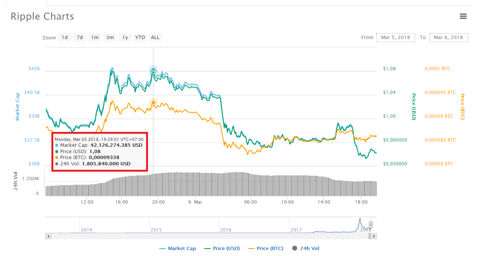Screen dimensions: 483x256
Task: Click the vertical Price (BTC) axis title
Action: (462, 107)
